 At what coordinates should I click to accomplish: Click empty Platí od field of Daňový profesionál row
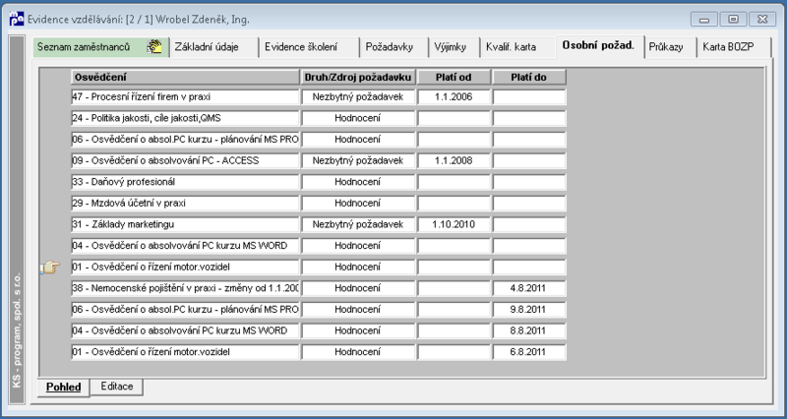(x=454, y=182)
